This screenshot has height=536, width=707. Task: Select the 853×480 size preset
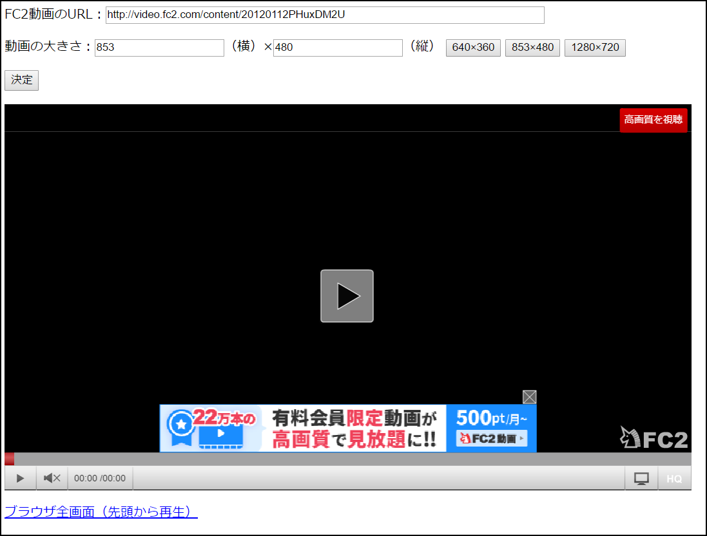pos(532,48)
